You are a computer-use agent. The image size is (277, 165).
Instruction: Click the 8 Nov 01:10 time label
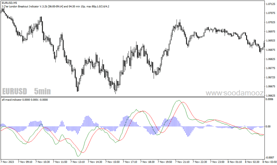tap(235, 162)
